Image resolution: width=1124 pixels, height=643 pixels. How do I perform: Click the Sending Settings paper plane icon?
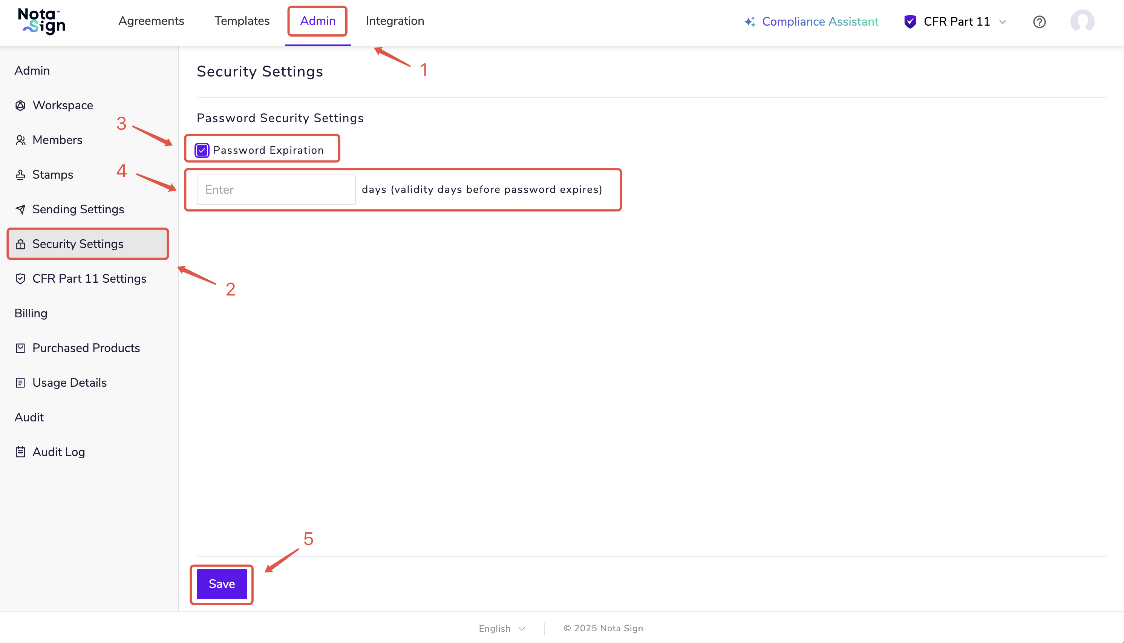(20, 209)
